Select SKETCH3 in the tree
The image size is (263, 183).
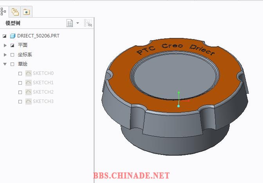[43, 101]
